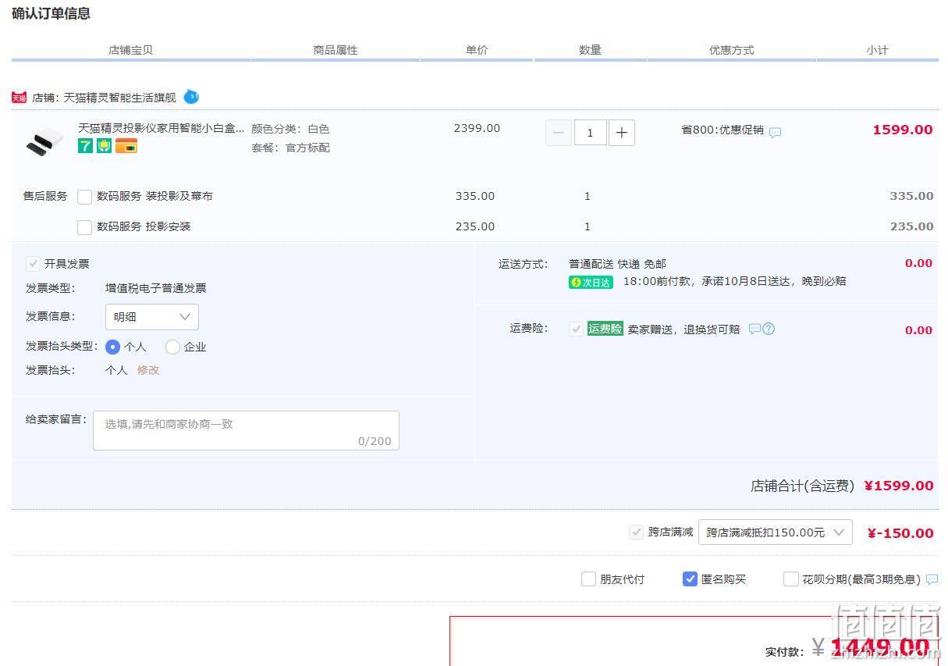
Task: Expand the 跨店满减抵扣150.00元 dropdown
Action: 776,532
